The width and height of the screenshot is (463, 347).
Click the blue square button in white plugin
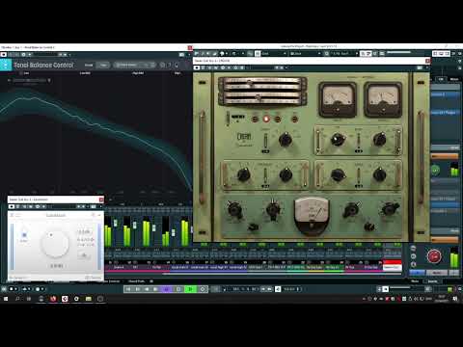(x=24, y=235)
